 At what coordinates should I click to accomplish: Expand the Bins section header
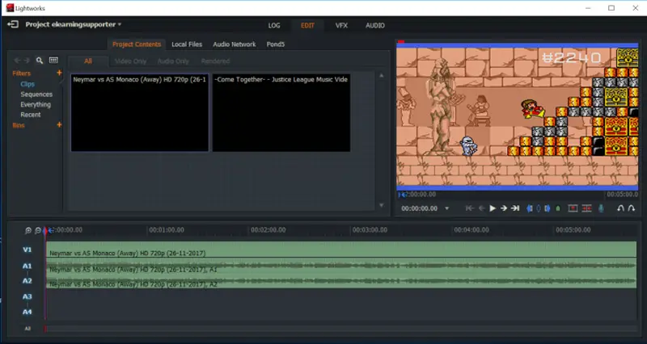coord(19,125)
